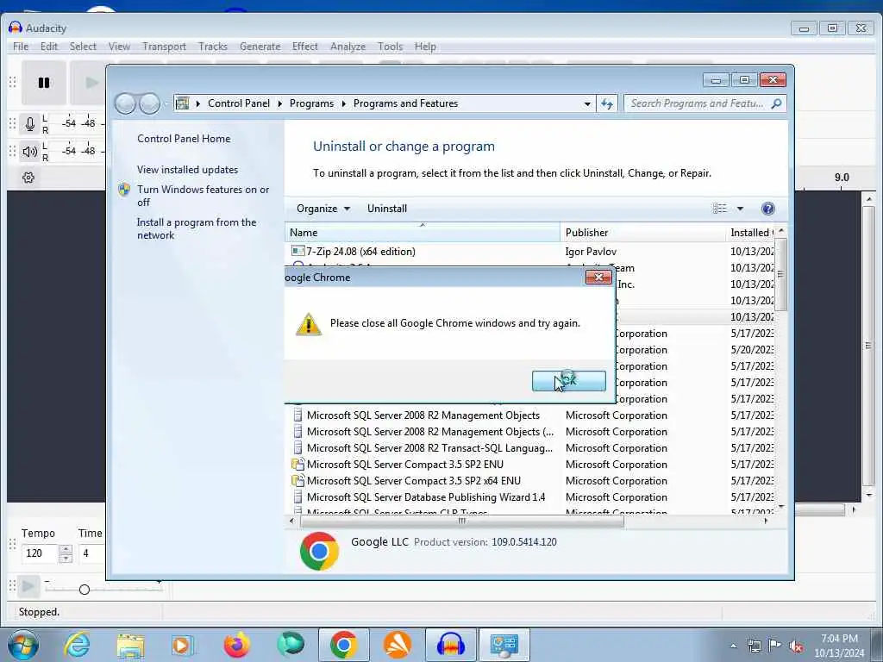Open the change view icon
883x662 pixels.
[x=720, y=209]
